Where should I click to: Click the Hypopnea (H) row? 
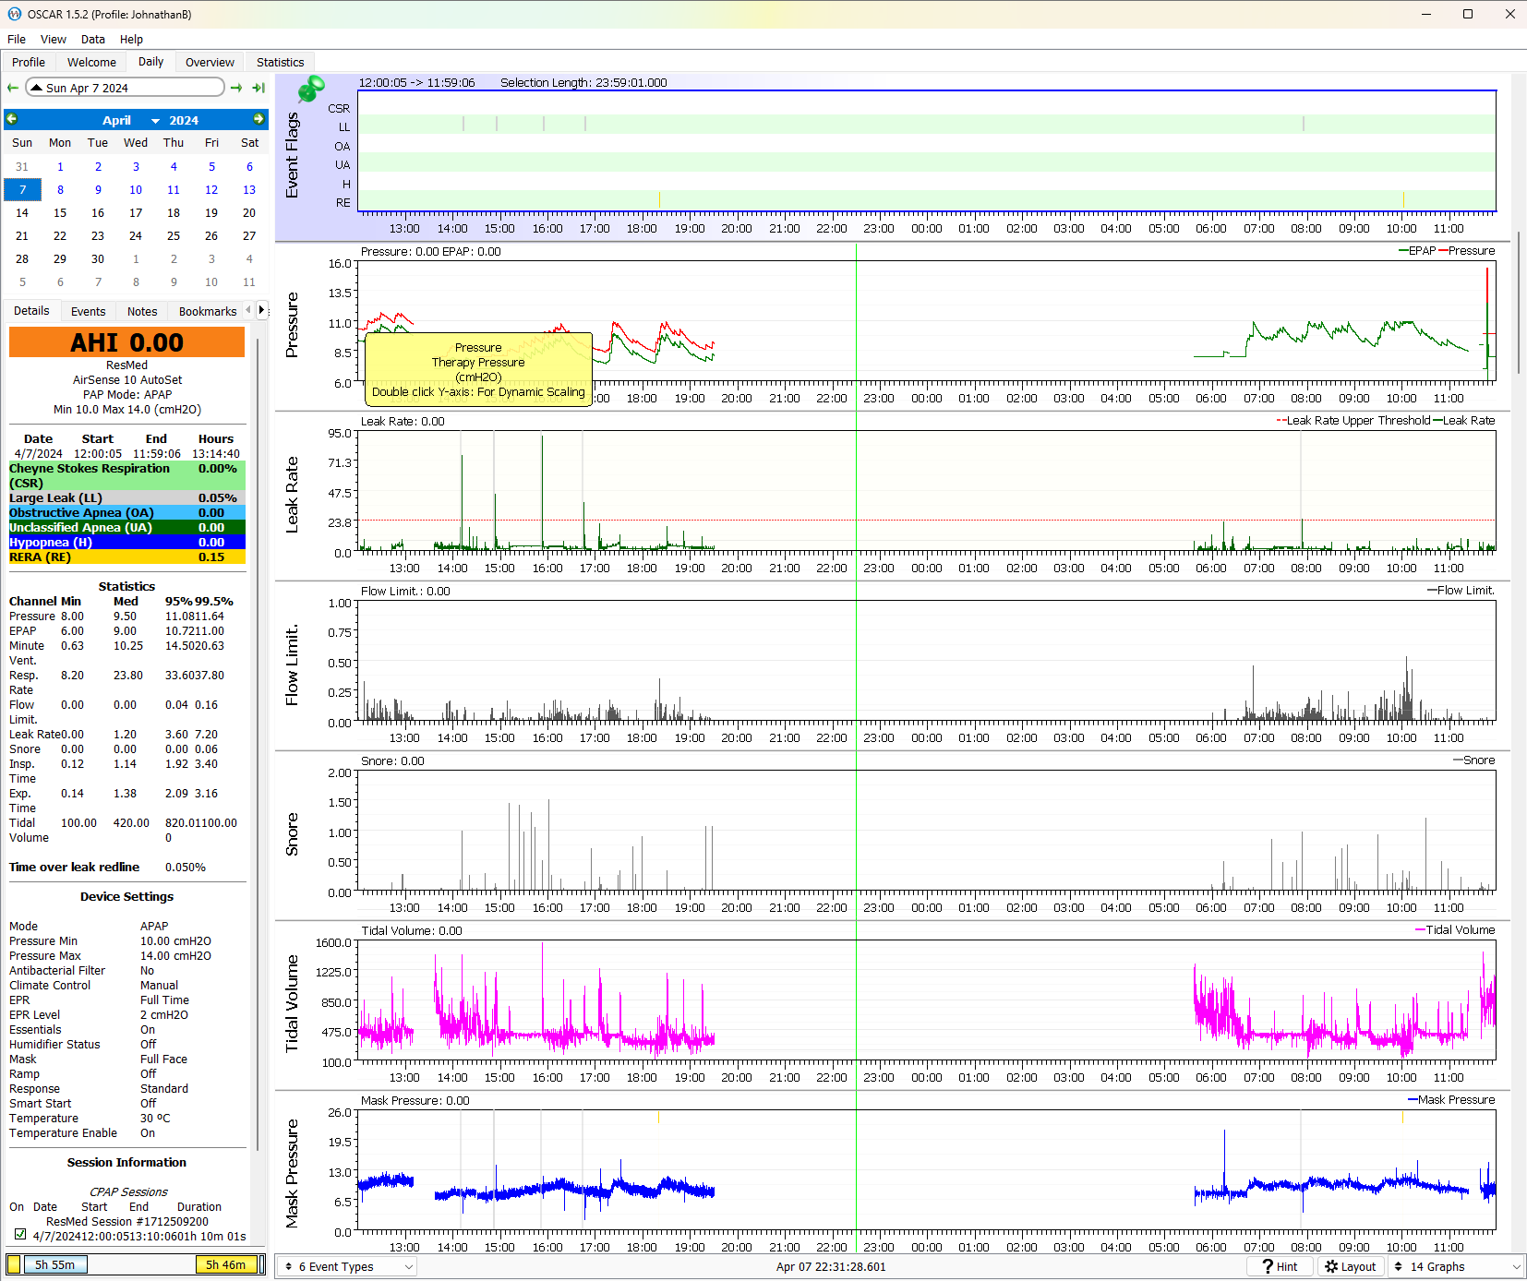pyautogui.click(x=127, y=542)
